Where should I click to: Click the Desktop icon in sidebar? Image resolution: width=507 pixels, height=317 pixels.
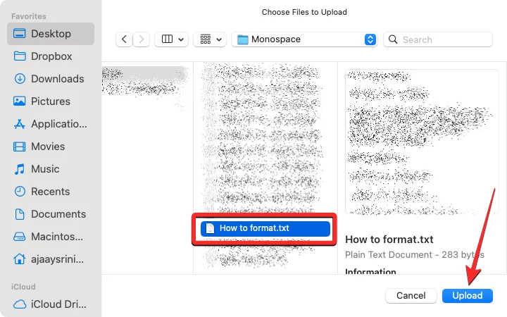(x=19, y=34)
